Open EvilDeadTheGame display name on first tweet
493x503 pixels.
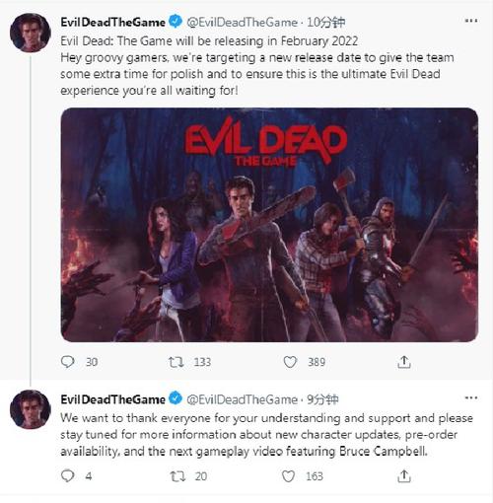(x=112, y=23)
